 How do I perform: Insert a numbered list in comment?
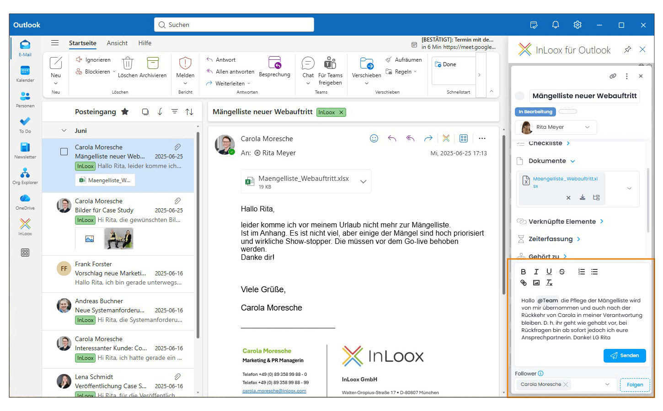pos(582,272)
